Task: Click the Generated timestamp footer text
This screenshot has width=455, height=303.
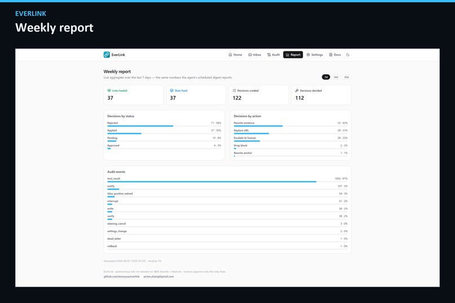Action: pos(132,261)
